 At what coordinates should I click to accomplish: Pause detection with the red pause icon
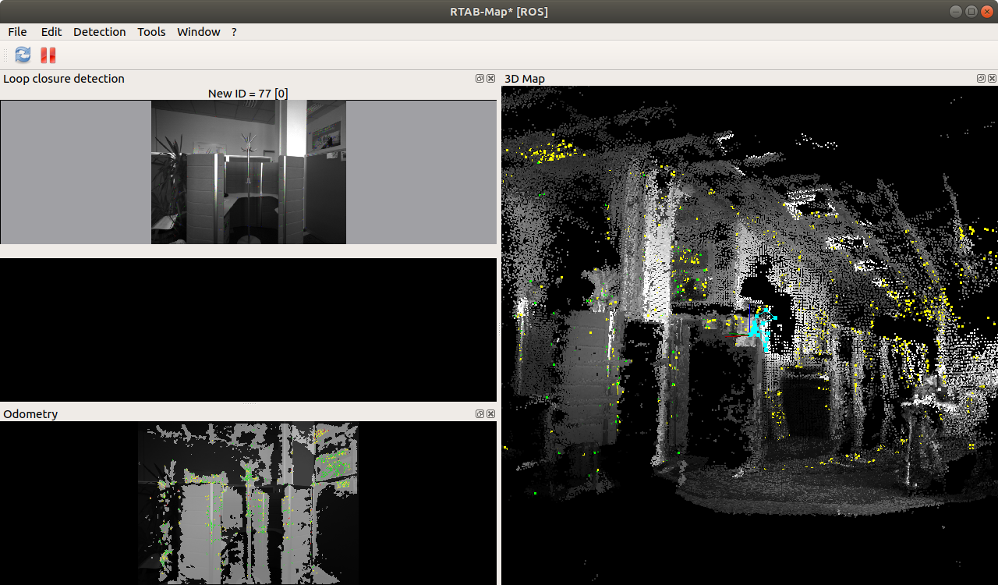(48, 55)
